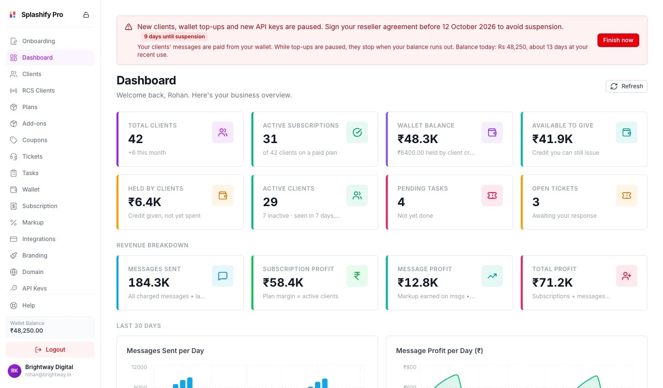Click the Finish now button
The height and width of the screenshot is (388, 663).
coord(618,40)
